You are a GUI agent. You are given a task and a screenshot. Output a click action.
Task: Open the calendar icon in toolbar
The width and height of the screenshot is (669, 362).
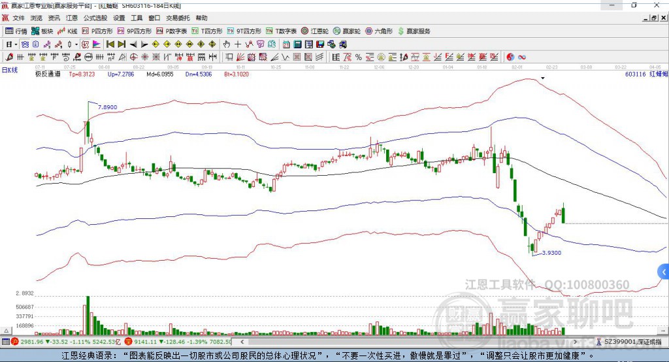click(x=286, y=44)
